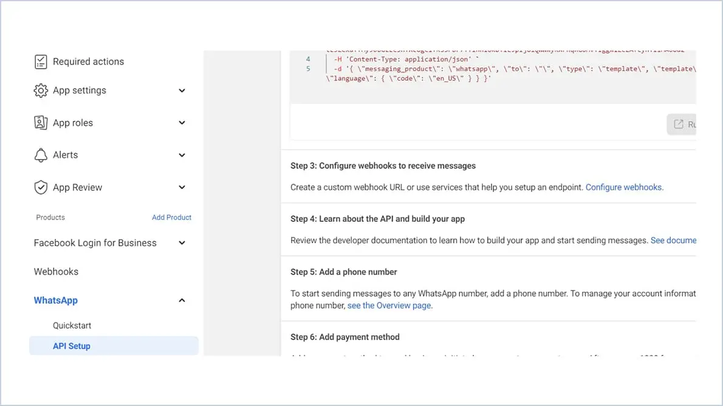This screenshot has width=723, height=406.
Task: Click the Required actions checklist icon
Action: pyautogui.click(x=41, y=62)
